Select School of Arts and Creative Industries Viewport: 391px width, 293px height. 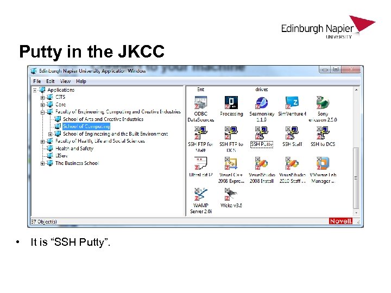click(103, 119)
